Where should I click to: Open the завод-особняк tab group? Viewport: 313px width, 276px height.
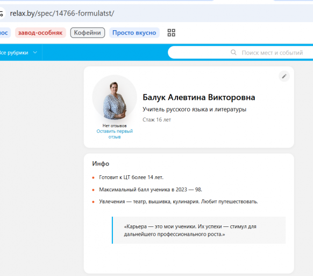[x=40, y=33]
